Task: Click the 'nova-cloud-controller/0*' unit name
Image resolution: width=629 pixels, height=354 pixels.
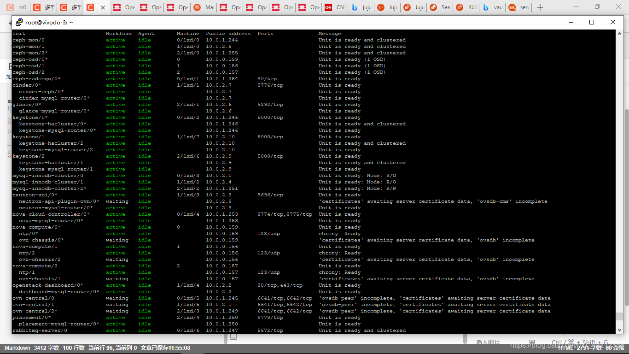Action: [51, 214]
